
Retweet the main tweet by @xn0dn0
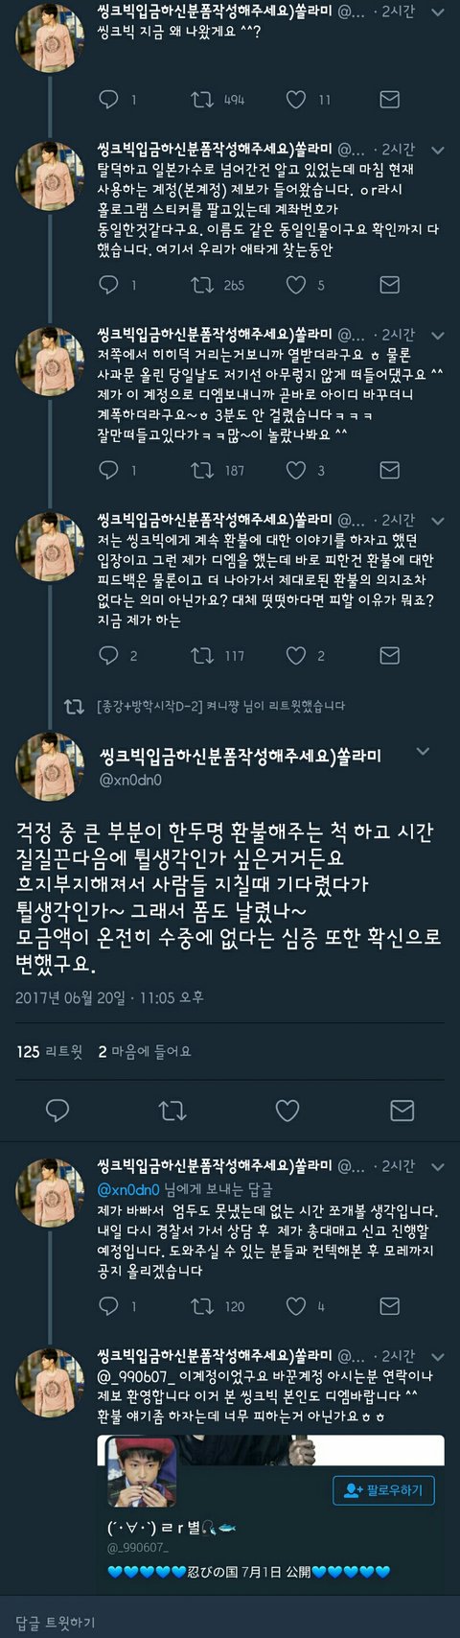pyautogui.click(x=172, y=1111)
